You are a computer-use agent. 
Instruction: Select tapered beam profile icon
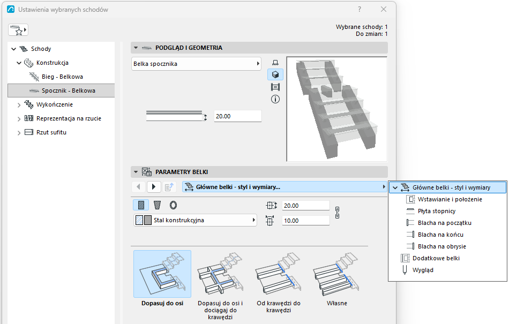point(158,205)
